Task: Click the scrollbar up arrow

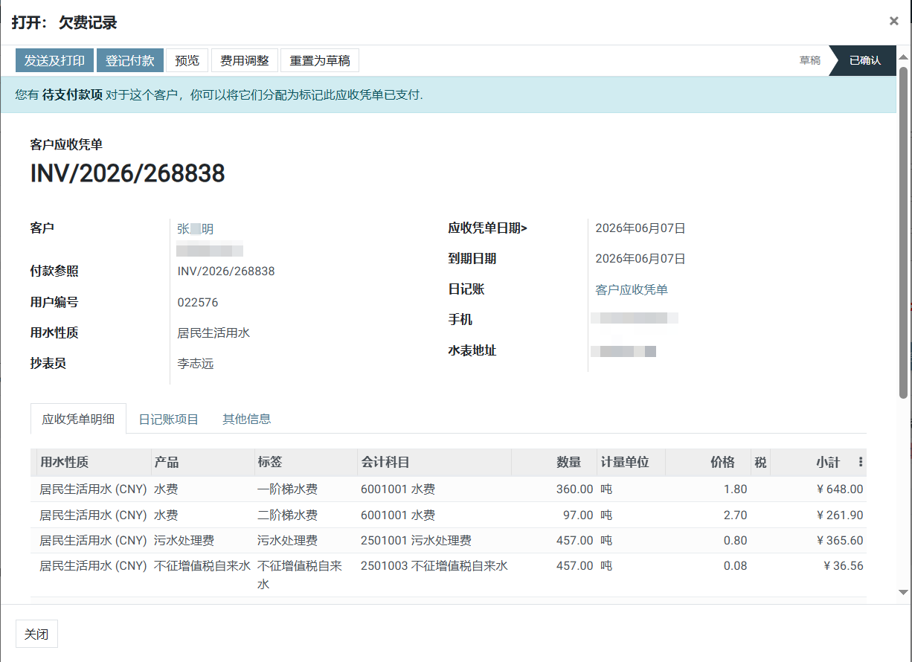Action: click(x=904, y=58)
